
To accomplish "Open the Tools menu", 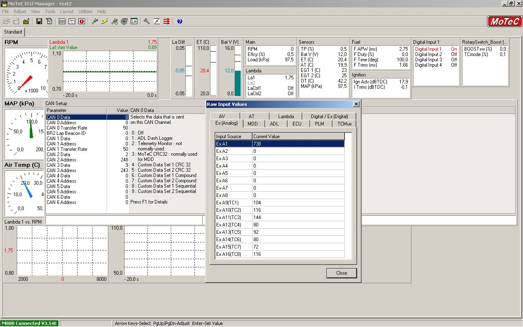I will (x=50, y=11).
